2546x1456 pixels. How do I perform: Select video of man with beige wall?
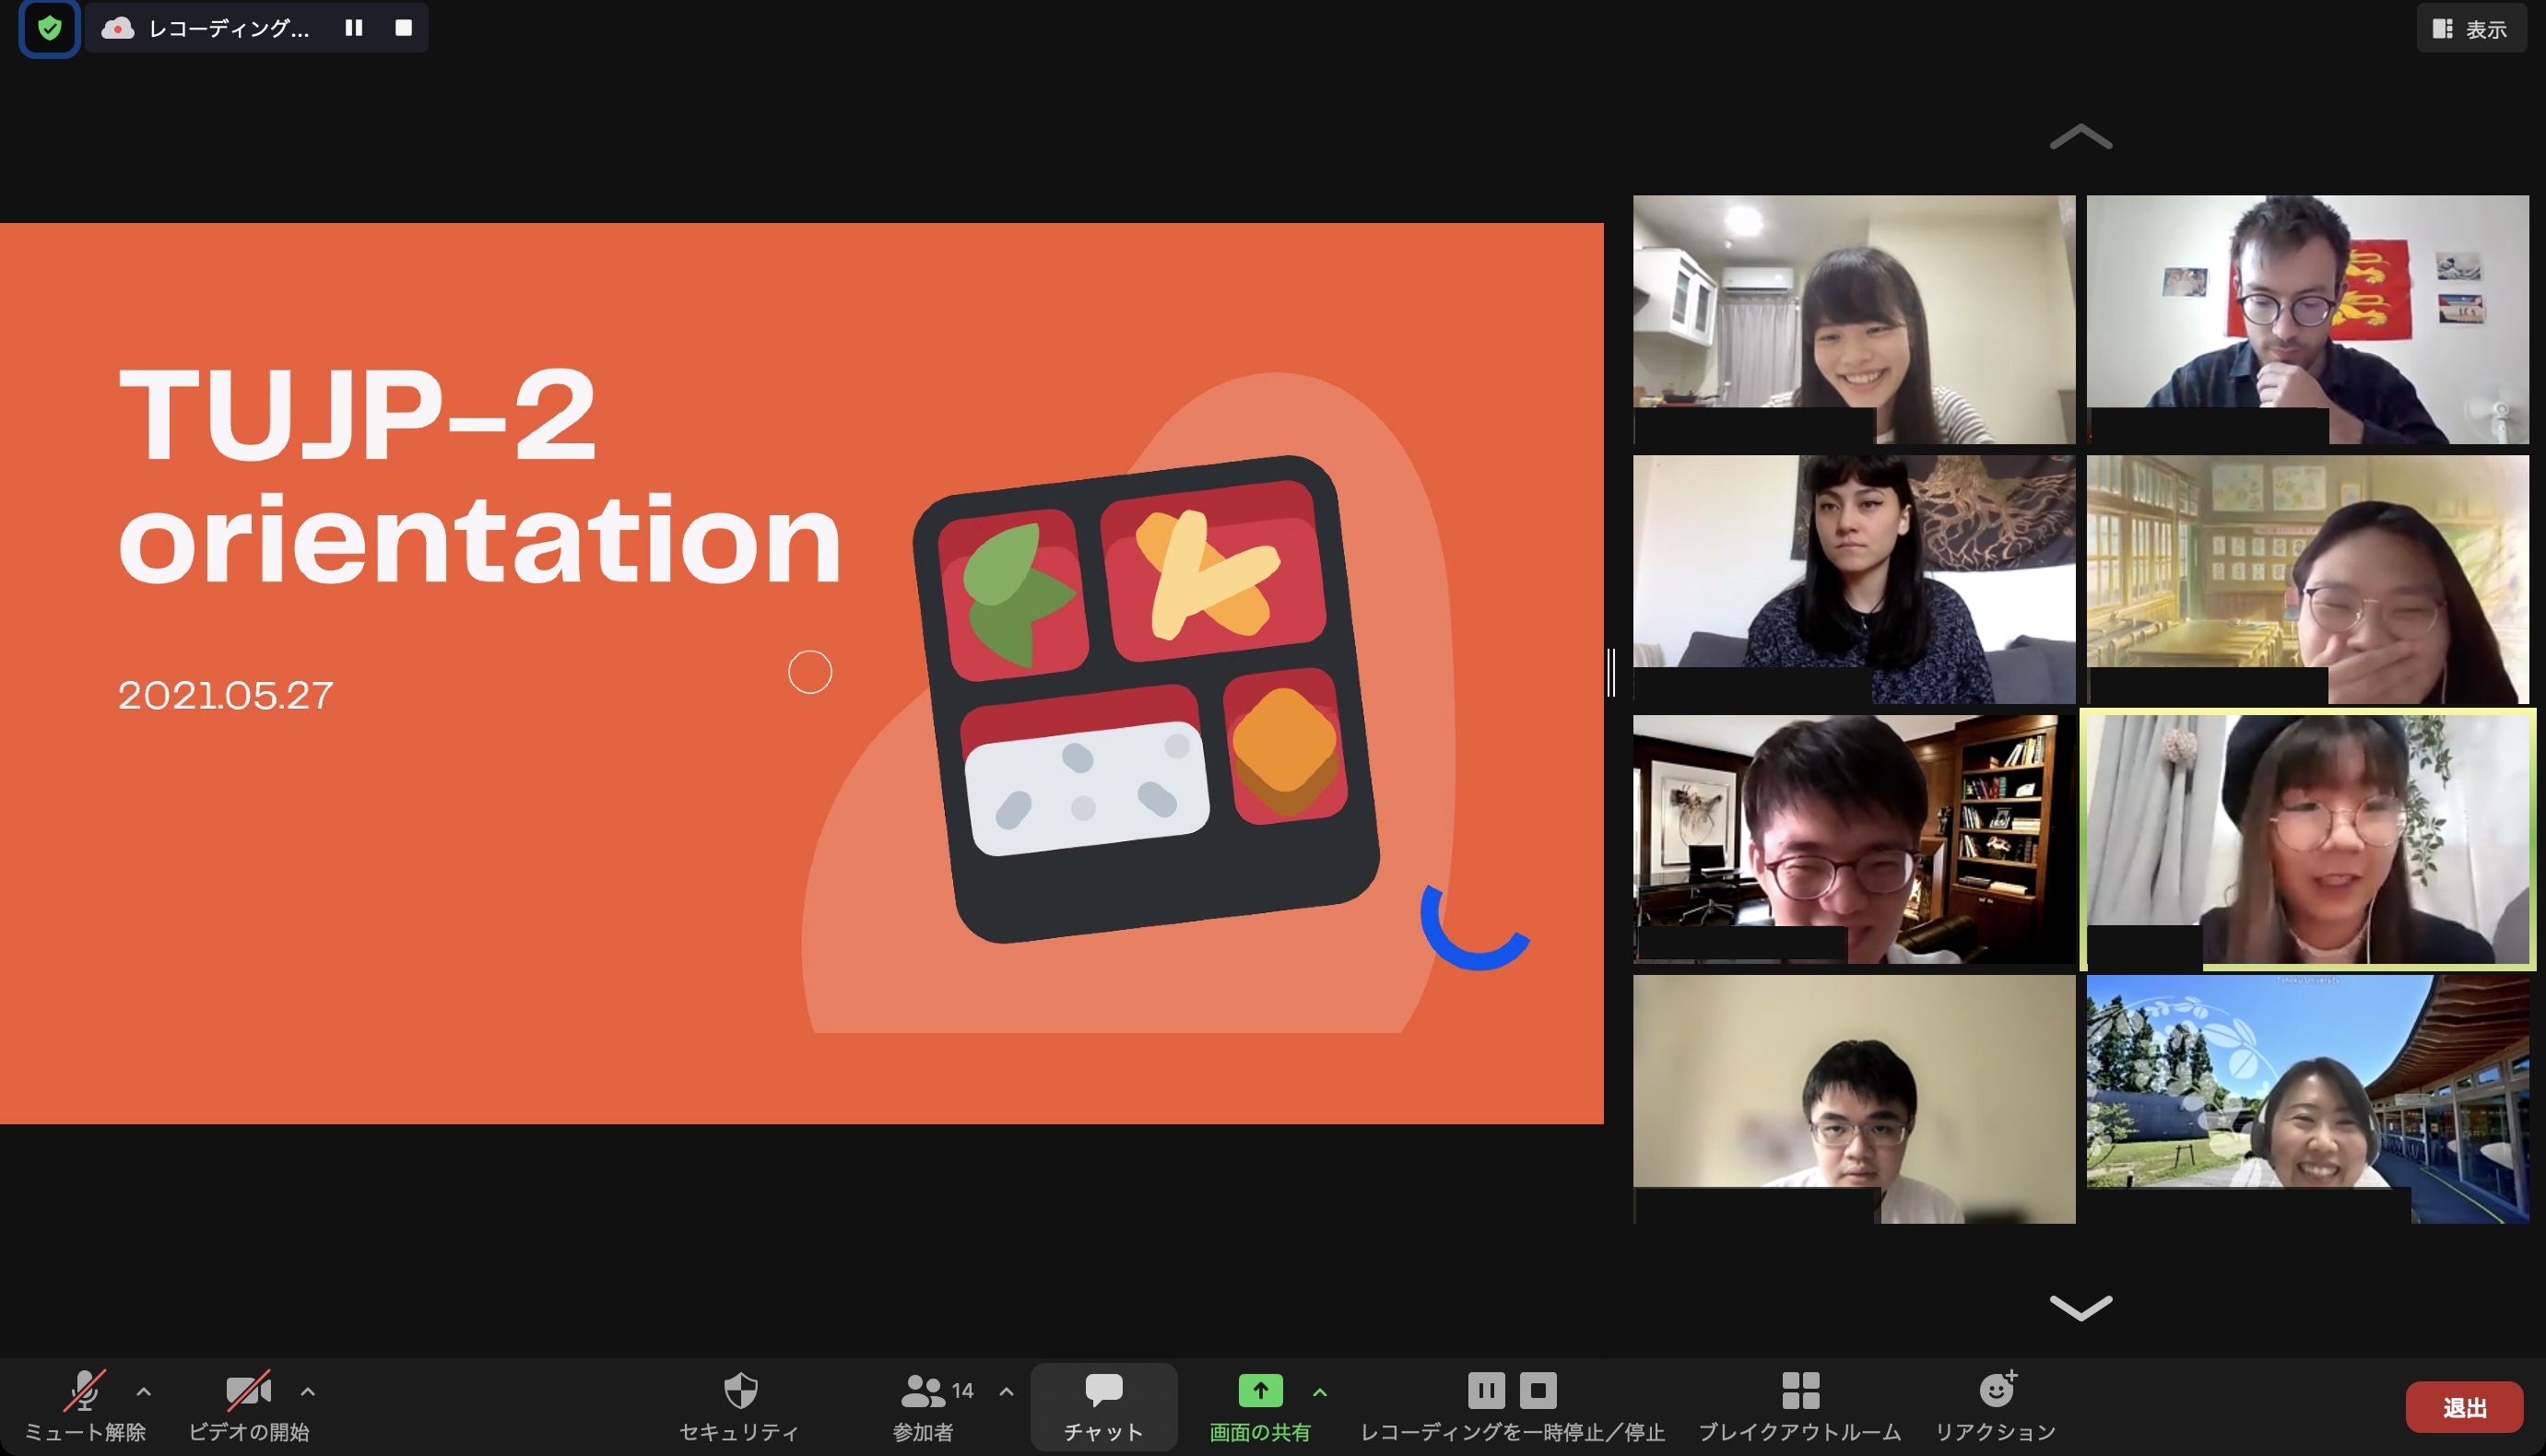[1854, 1099]
